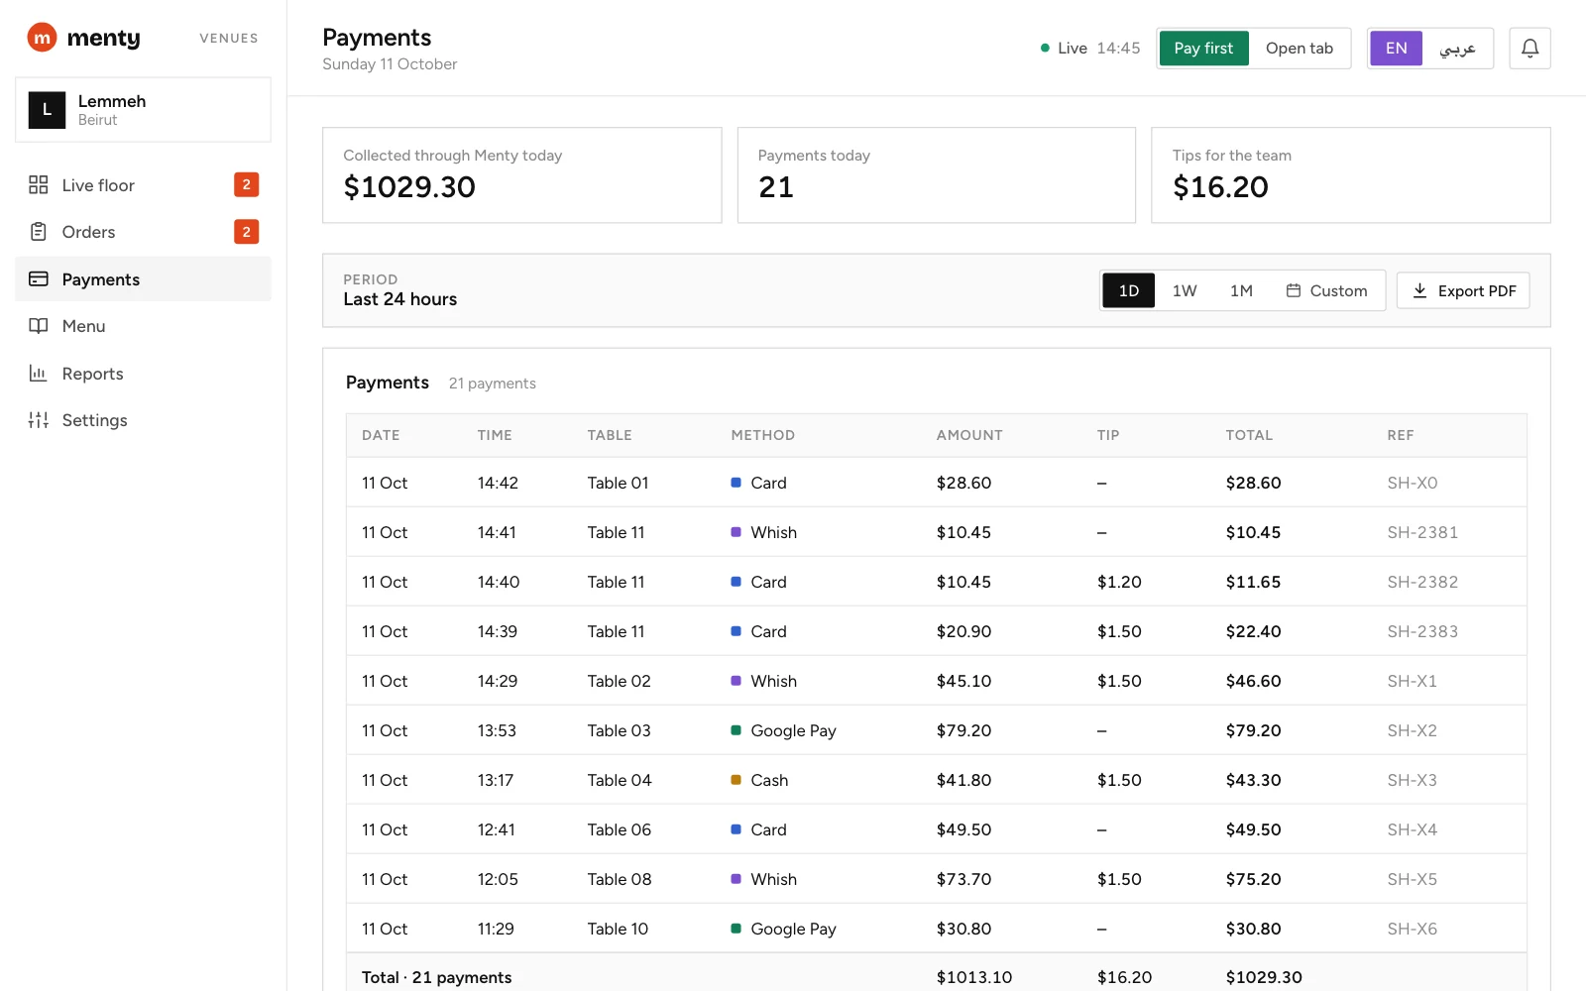Image resolution: width=1586 pixels, height=991 pixels.
Task: Open the Lemmeh Beirut venue switcher
Action: (143, 110)
